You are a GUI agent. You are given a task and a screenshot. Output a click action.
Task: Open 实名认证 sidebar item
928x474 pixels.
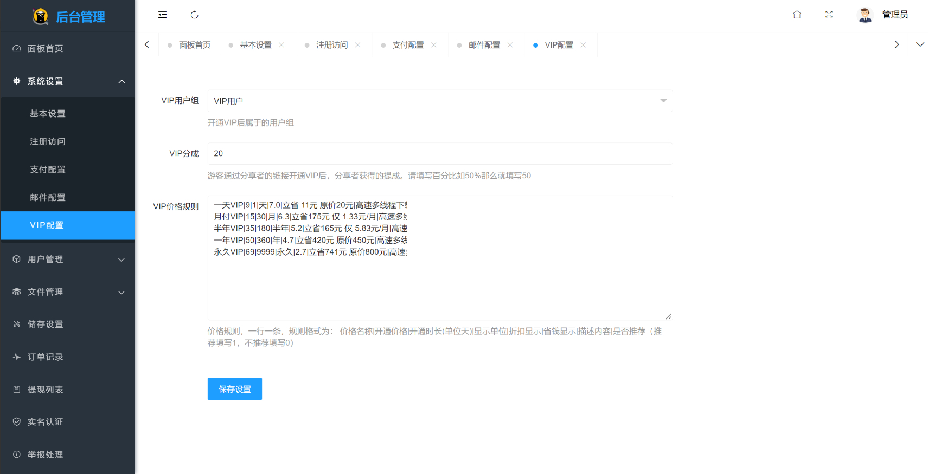tap(68, 422)
